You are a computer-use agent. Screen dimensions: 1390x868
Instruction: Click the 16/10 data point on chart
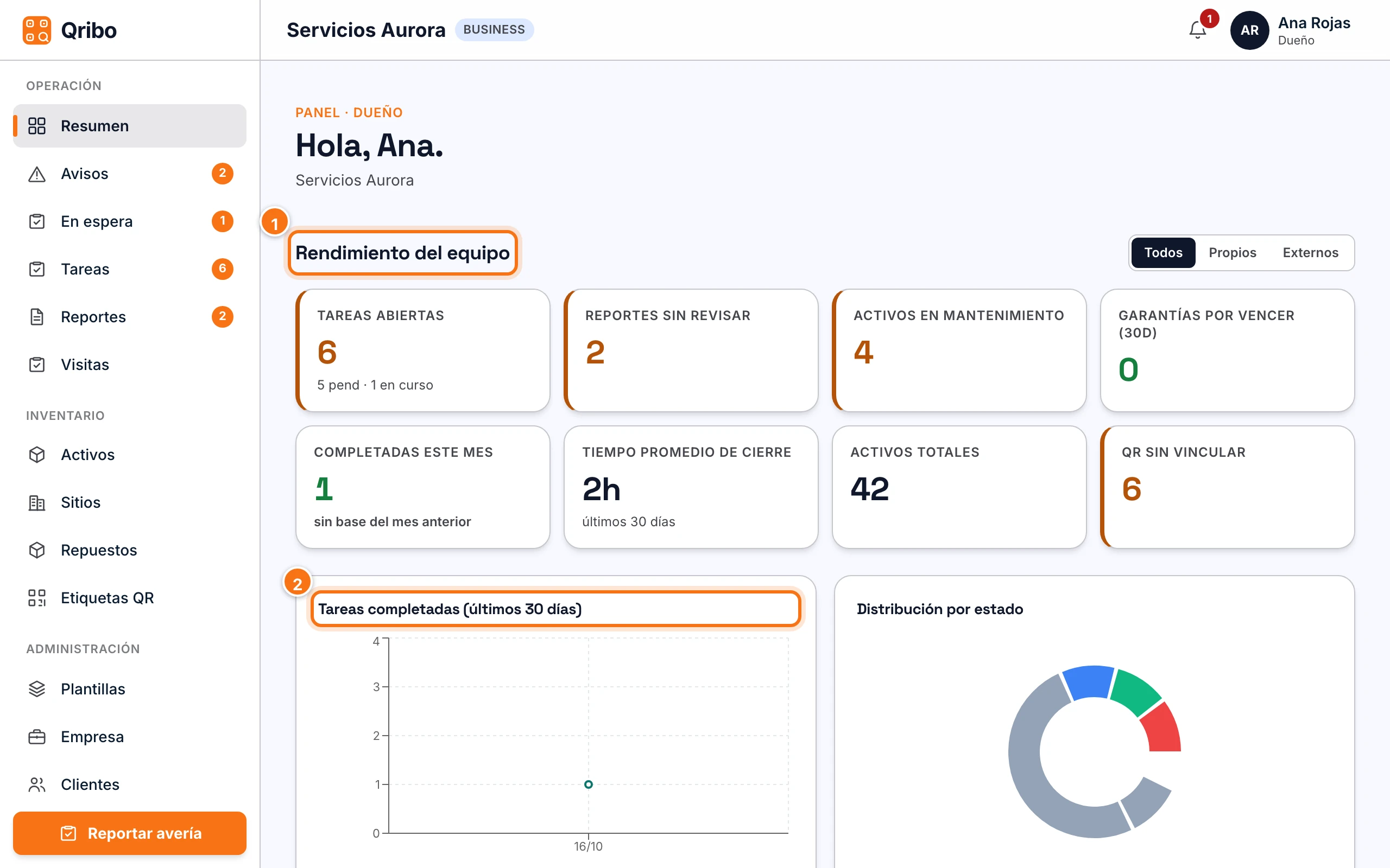(x=588, y=784)
